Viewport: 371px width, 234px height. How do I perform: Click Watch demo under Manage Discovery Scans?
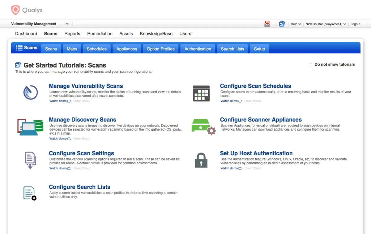58,139
